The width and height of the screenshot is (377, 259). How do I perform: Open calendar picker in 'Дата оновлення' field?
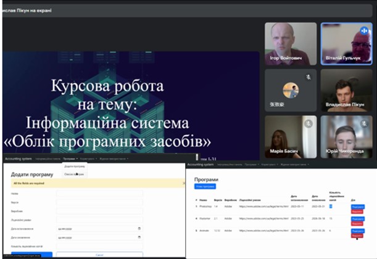139,237
